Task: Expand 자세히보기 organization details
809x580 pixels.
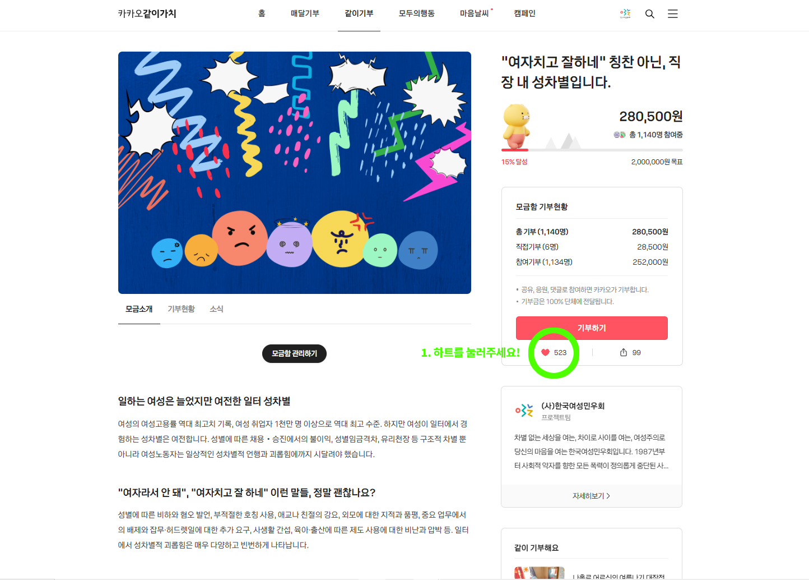Action: (592, 496)
